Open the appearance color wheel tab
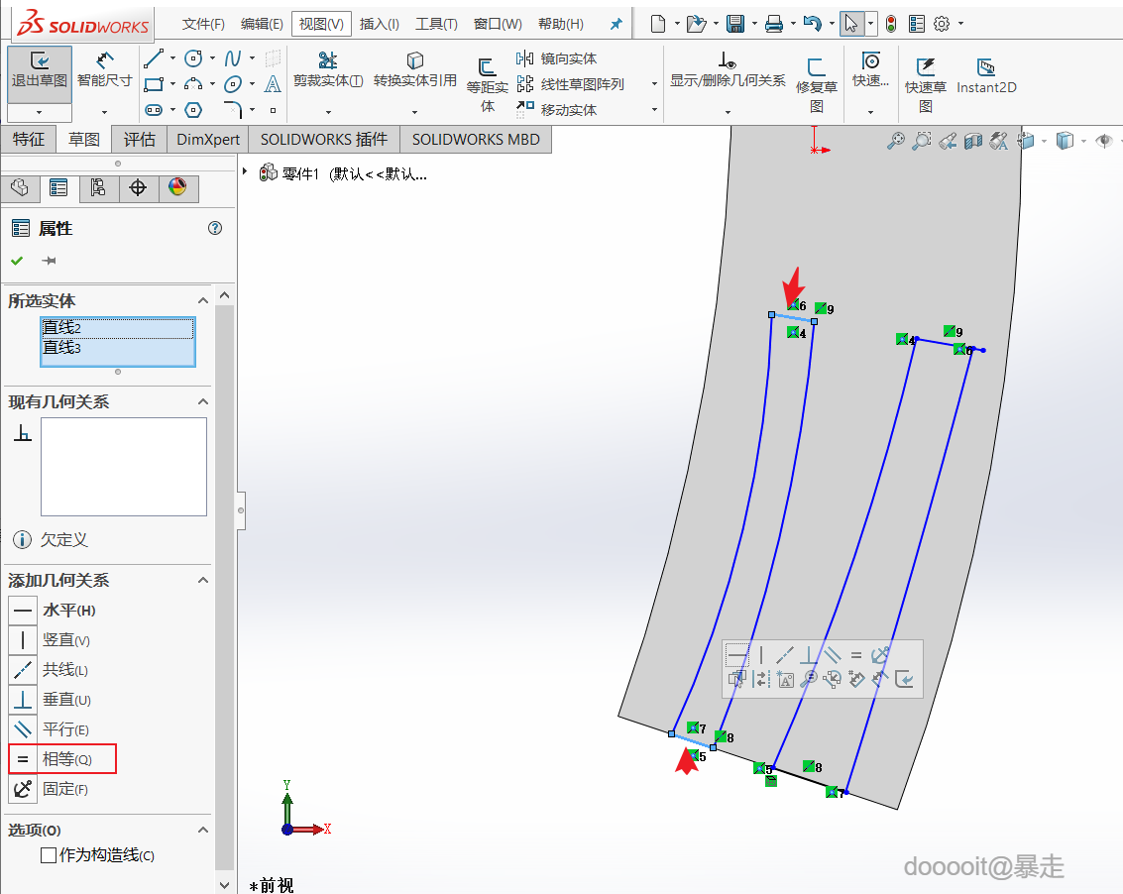 click(177, 187)
